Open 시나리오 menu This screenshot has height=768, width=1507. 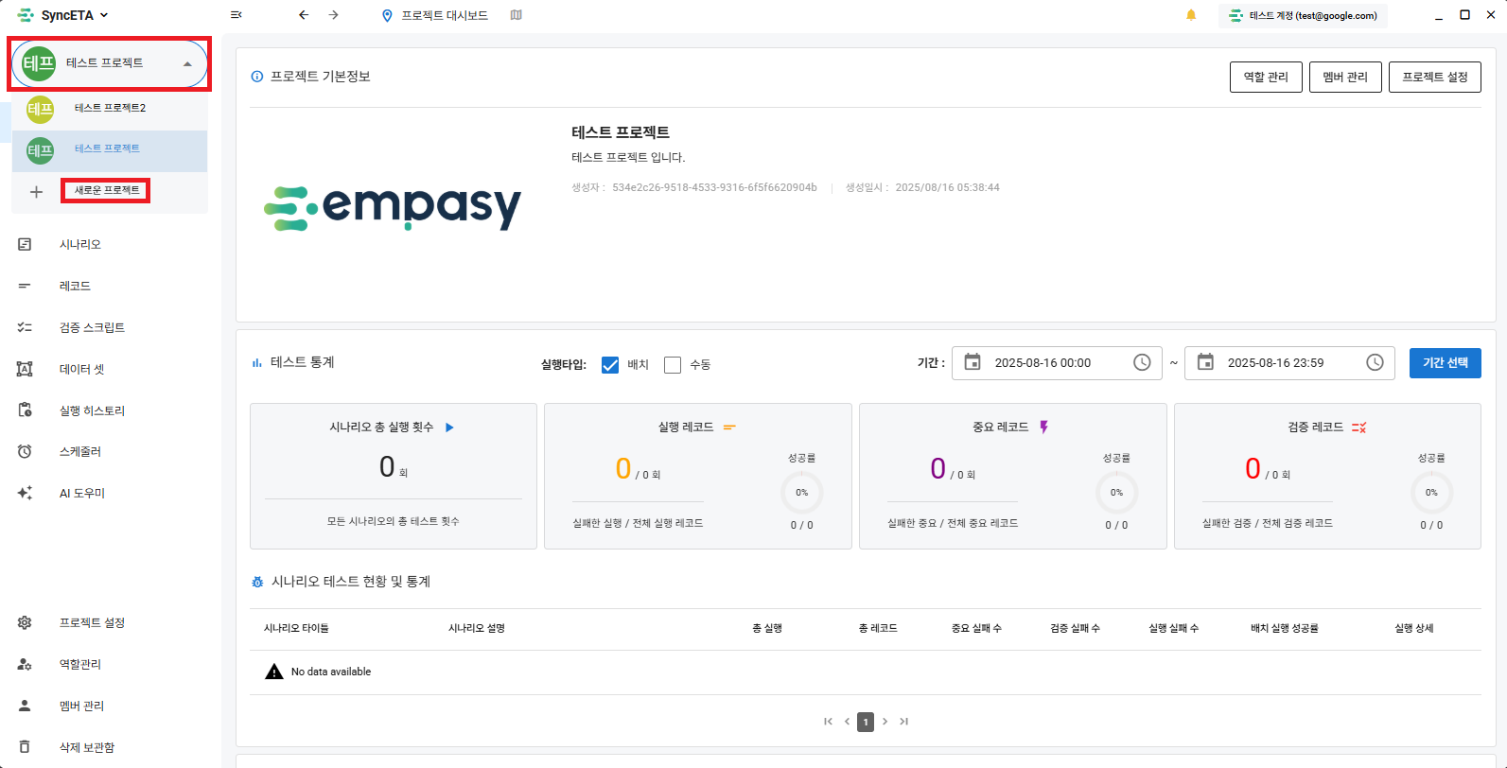pyautogui.click(x=80, y=244)
